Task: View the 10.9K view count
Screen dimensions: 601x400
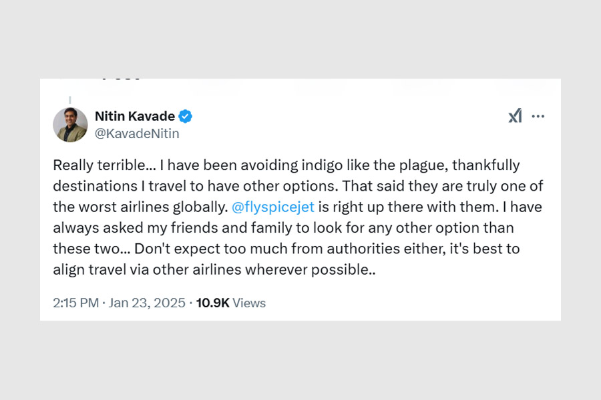Action: 212,303
